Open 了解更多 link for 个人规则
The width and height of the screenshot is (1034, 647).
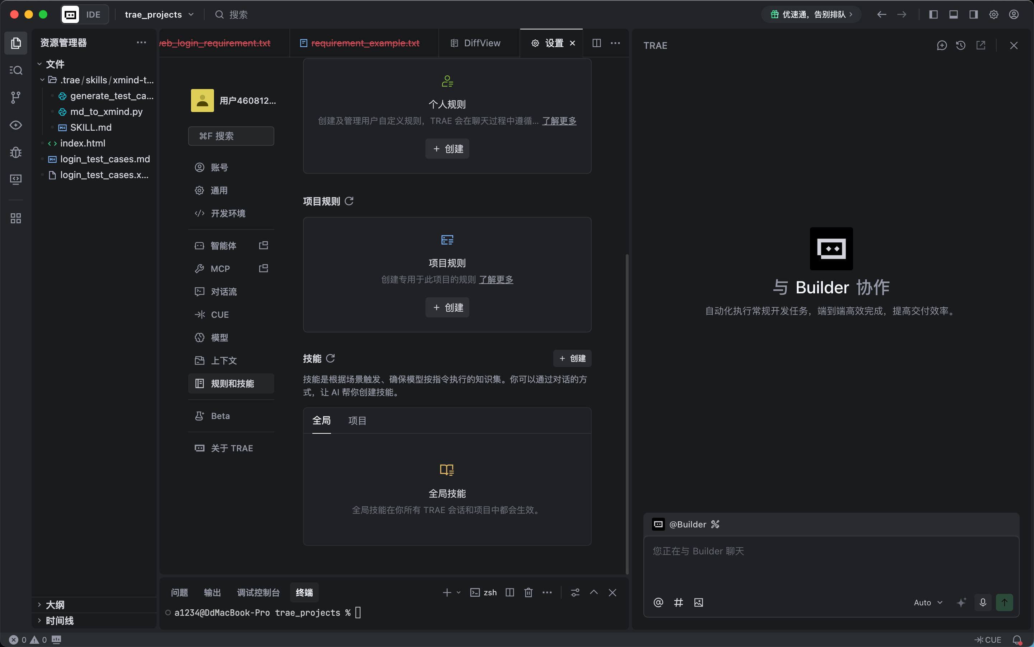pyautogui.click(x=559, y=121)
